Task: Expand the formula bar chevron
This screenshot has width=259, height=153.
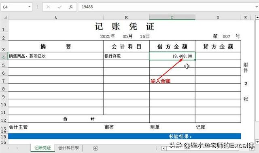Action: (x=257, y=7)
